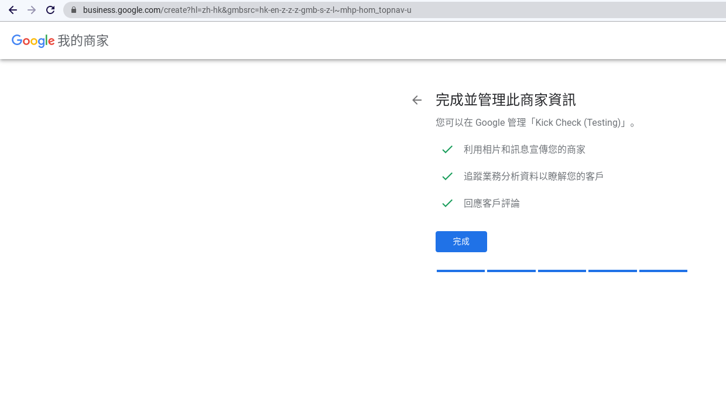Click the business.google.com address bar
Image resolution: width=726 pixels, height=395 pixels.
[x=395, y=10]
